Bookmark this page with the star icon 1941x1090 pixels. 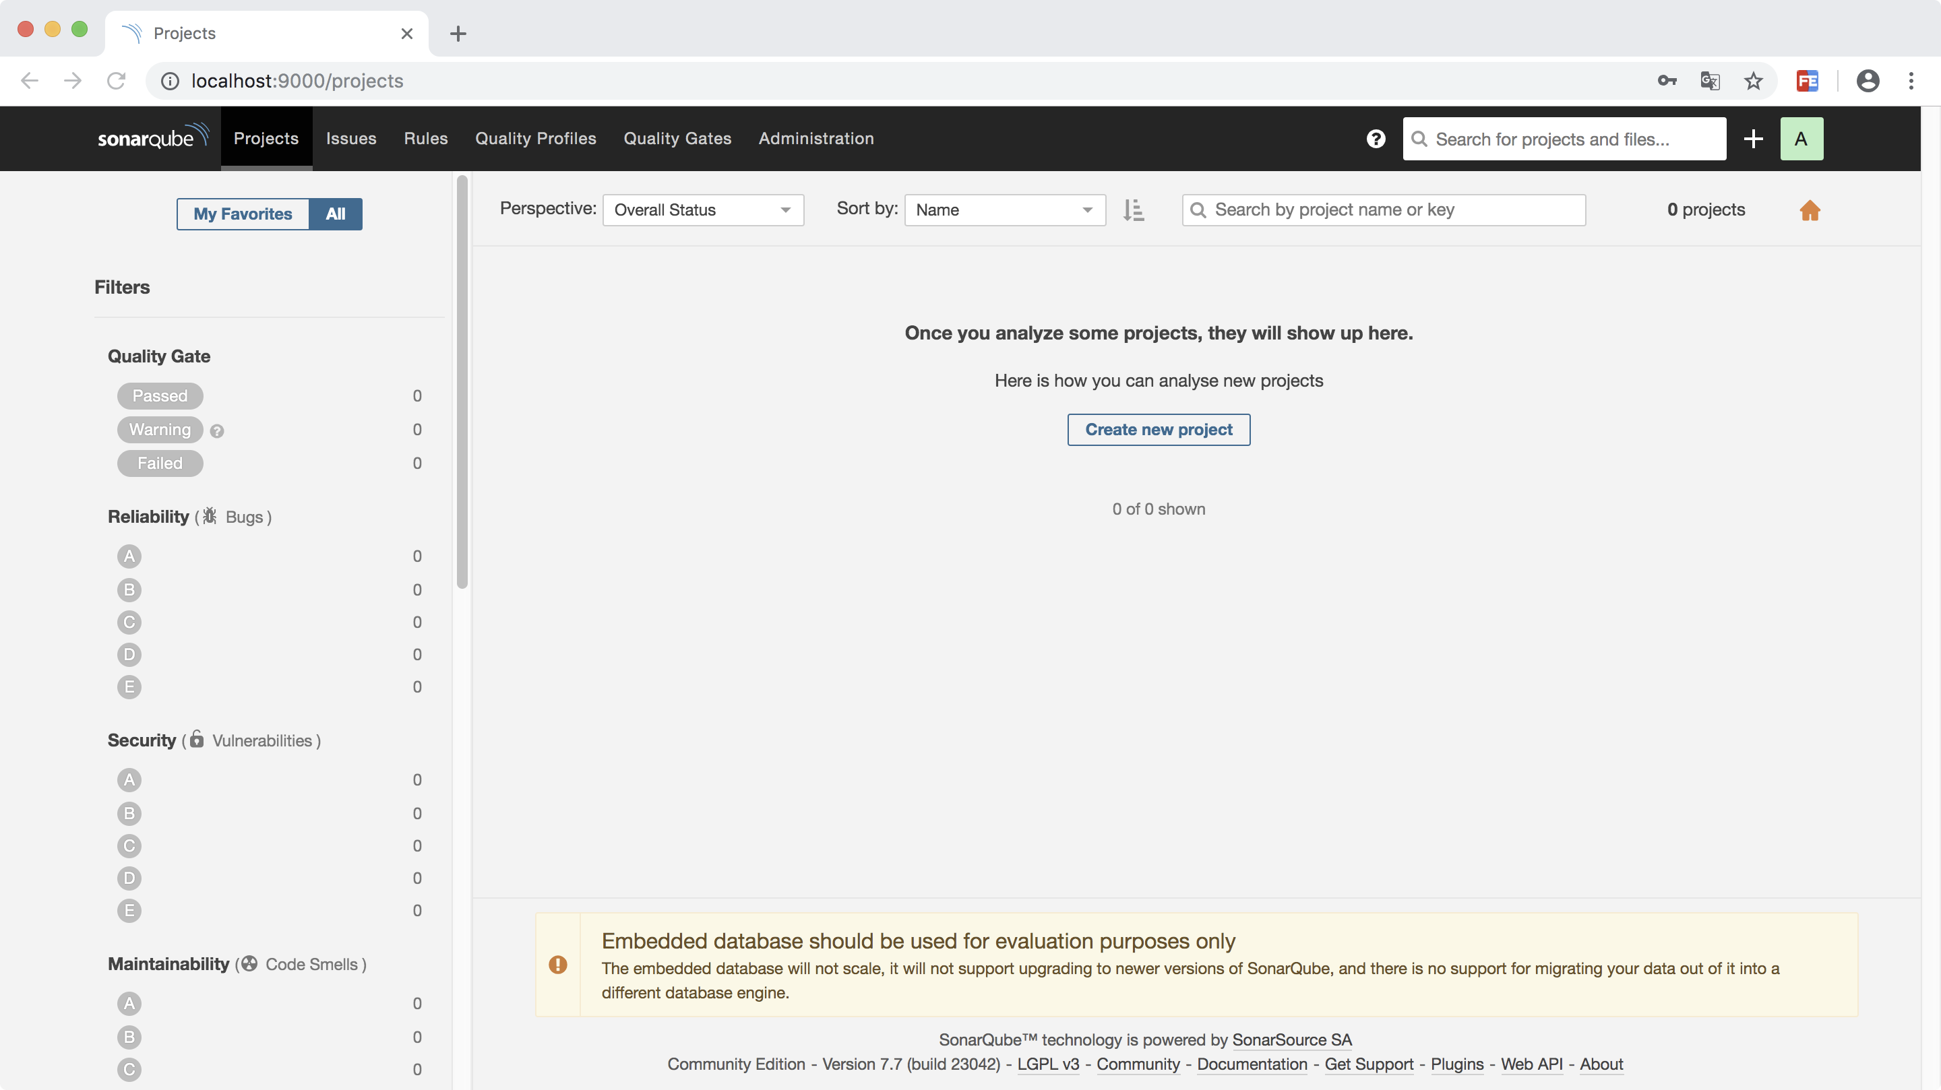point(1754,81)
